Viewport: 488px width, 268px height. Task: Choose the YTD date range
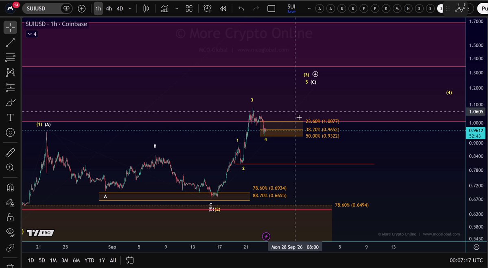pos(89,261)
